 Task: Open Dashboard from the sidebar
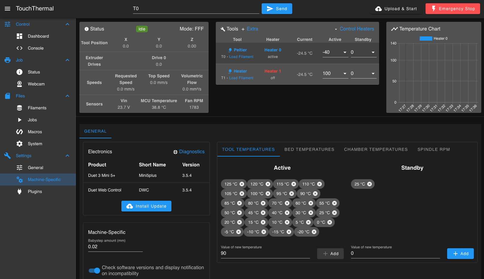point(38,36)
